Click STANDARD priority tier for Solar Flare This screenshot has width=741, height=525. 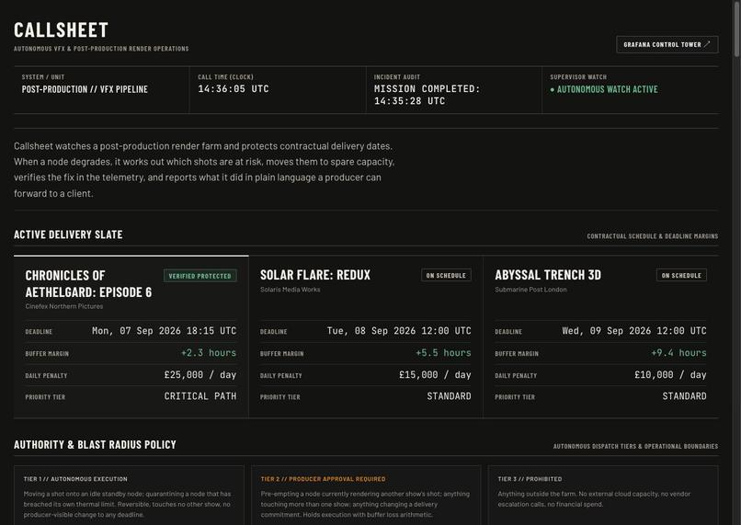click(x=449, y=396)
